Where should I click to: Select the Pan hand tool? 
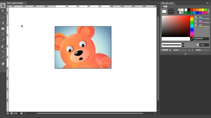pos(3,63)
